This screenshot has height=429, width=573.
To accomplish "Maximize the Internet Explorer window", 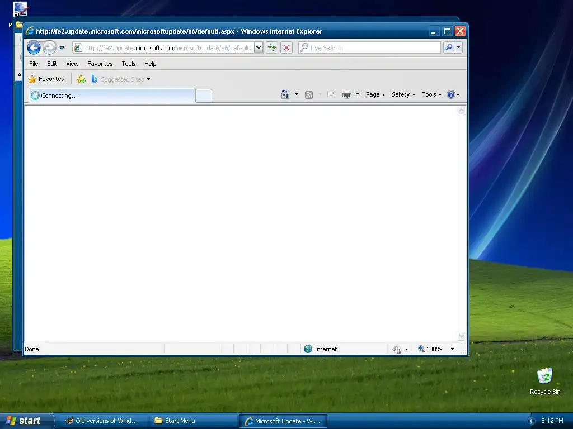I will pos(447,31).
